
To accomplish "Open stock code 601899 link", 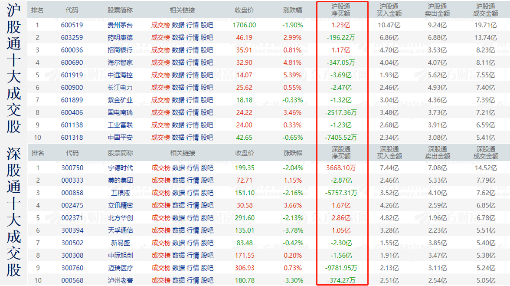I will [x=72, y=100].
